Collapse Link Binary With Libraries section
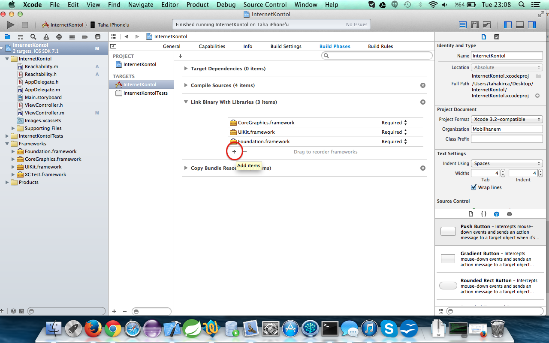The image size is (549, 343). pyautogui.click(x=186, y=102)
